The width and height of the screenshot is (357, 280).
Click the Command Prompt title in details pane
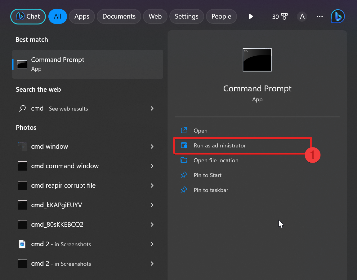click(257, 88)
